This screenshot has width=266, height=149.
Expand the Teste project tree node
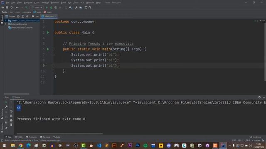coord(5,21)
